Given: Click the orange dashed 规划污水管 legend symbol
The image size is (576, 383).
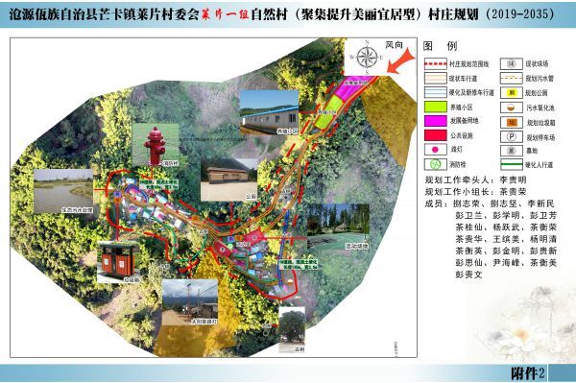Looking at the screenshot, I should click(x=512, y=78).
